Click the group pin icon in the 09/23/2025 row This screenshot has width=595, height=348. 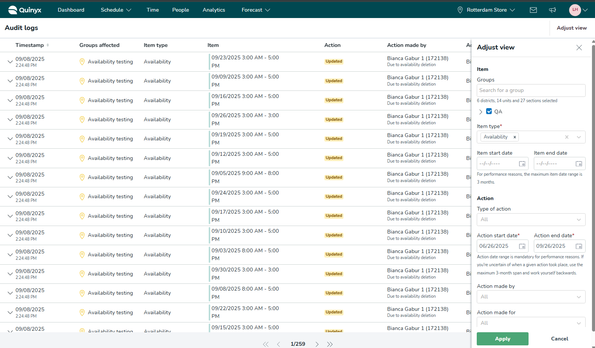82,62
